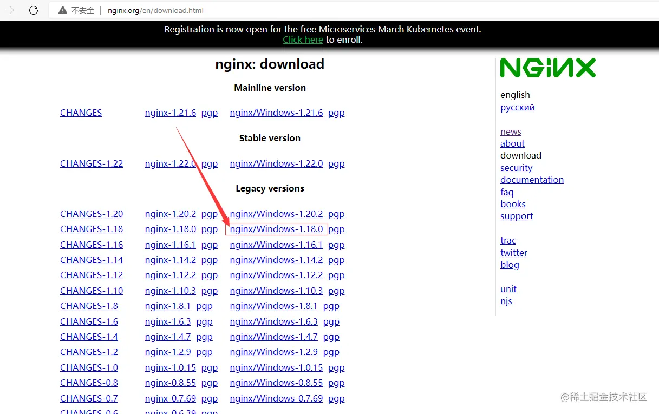
Task: Download nginx-1.14.2 source
Action: [171, 260]
